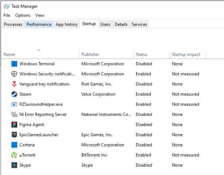Open the Services tab

(139, 24)
